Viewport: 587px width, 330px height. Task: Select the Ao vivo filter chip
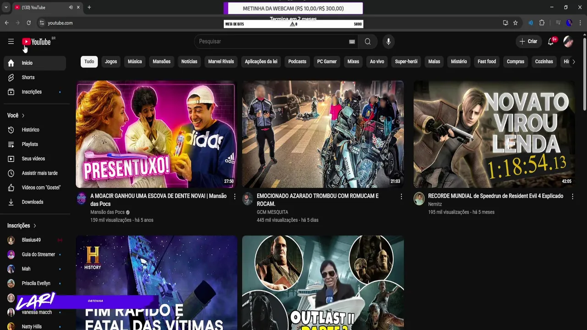[x=377, y=61]
